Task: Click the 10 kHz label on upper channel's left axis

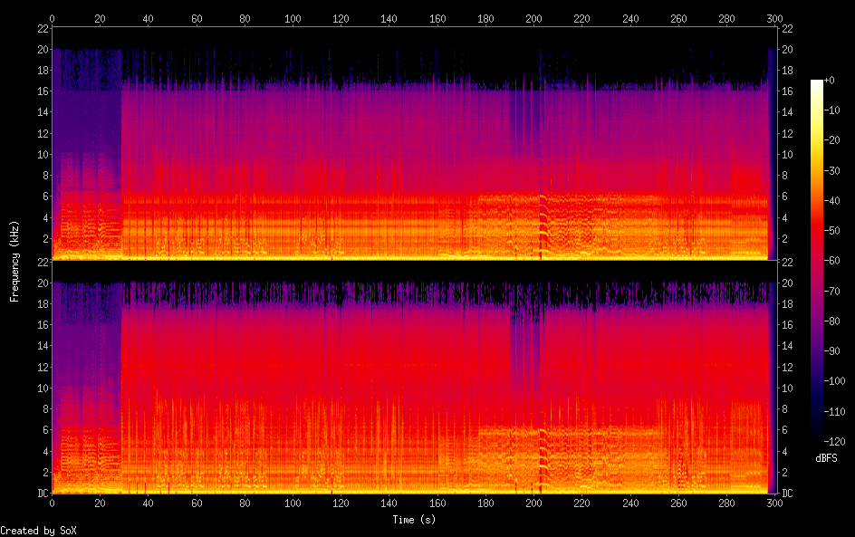Action: point(42,154)
